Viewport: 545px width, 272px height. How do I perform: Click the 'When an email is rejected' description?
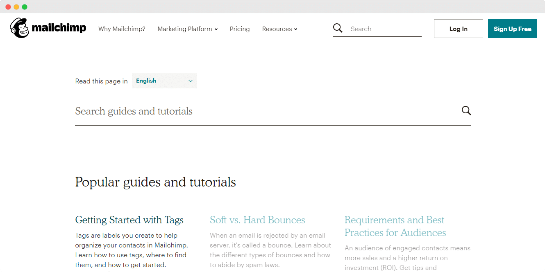270,250
